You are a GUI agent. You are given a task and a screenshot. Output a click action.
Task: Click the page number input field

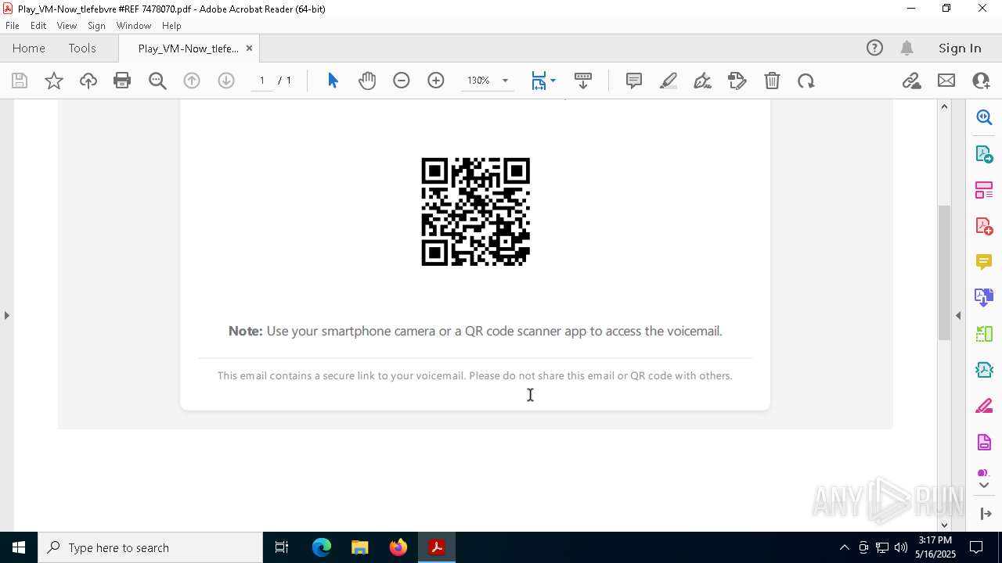(x=262, y=81)
